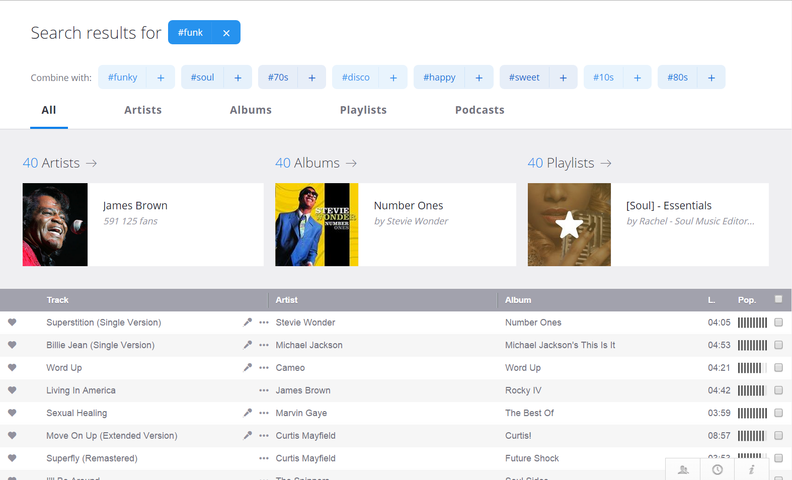The image size is (792, 480).
Task: Open Michael Jackson artist link
Action: click(309, 345)
